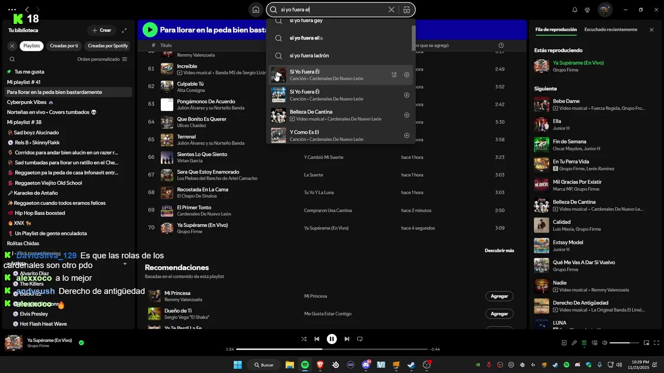Open the notifications bell

[x=575, y=9]
